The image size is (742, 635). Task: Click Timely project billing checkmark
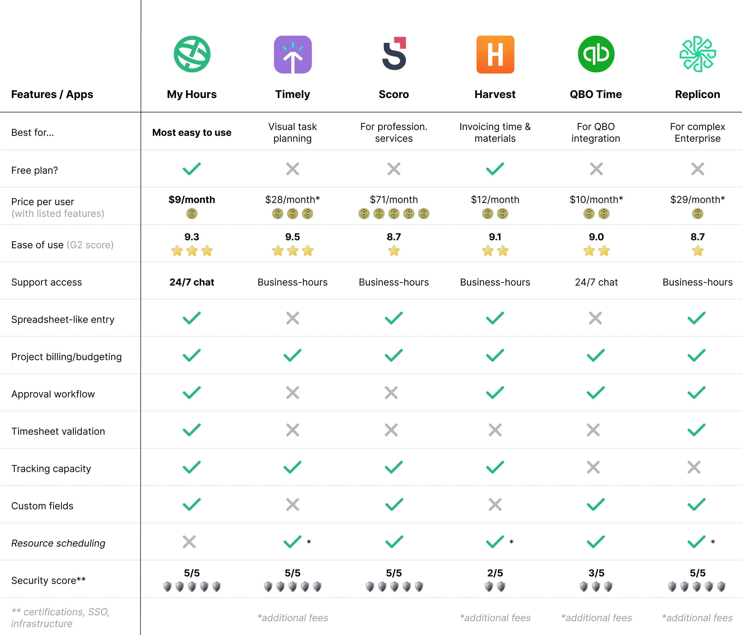pos(293,355)
